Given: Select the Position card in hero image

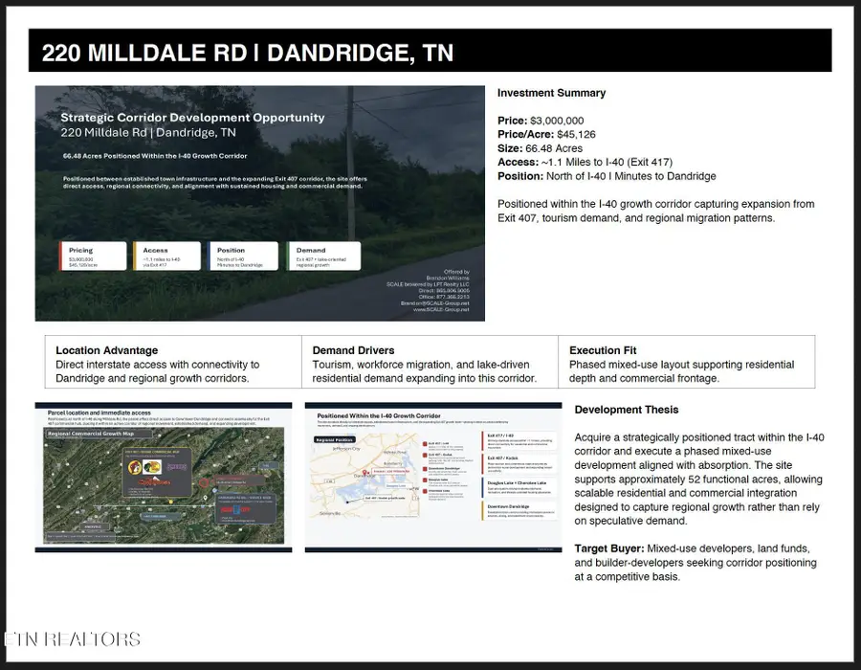Looking at the screenshot, I should click(x=243, y=256).
